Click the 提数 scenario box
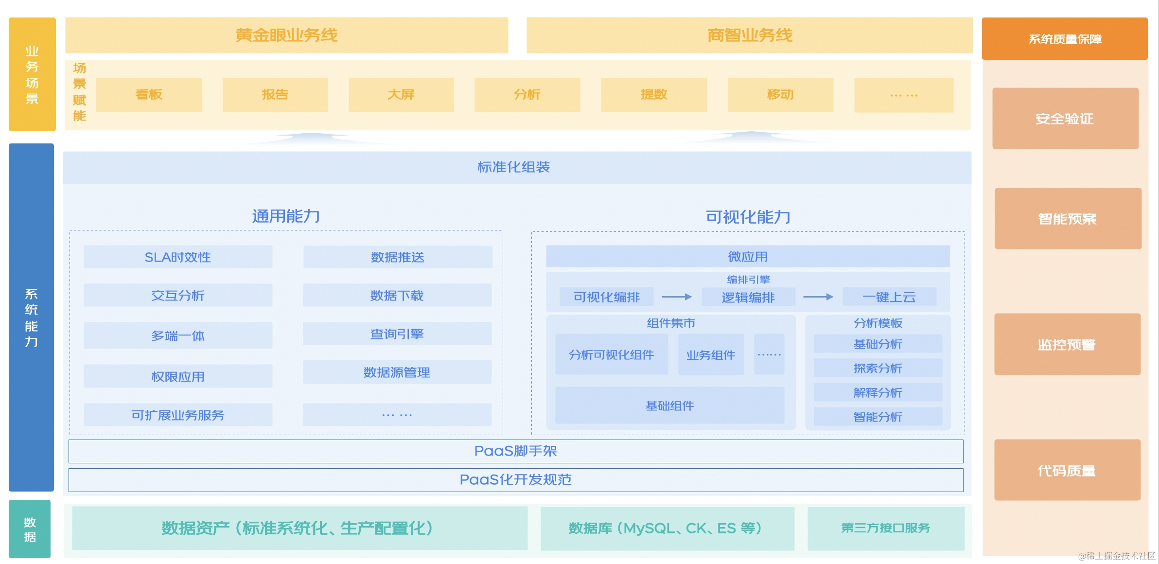Image resolution: width=1159 pixels, height=564 pixels. tap(654, 95)
